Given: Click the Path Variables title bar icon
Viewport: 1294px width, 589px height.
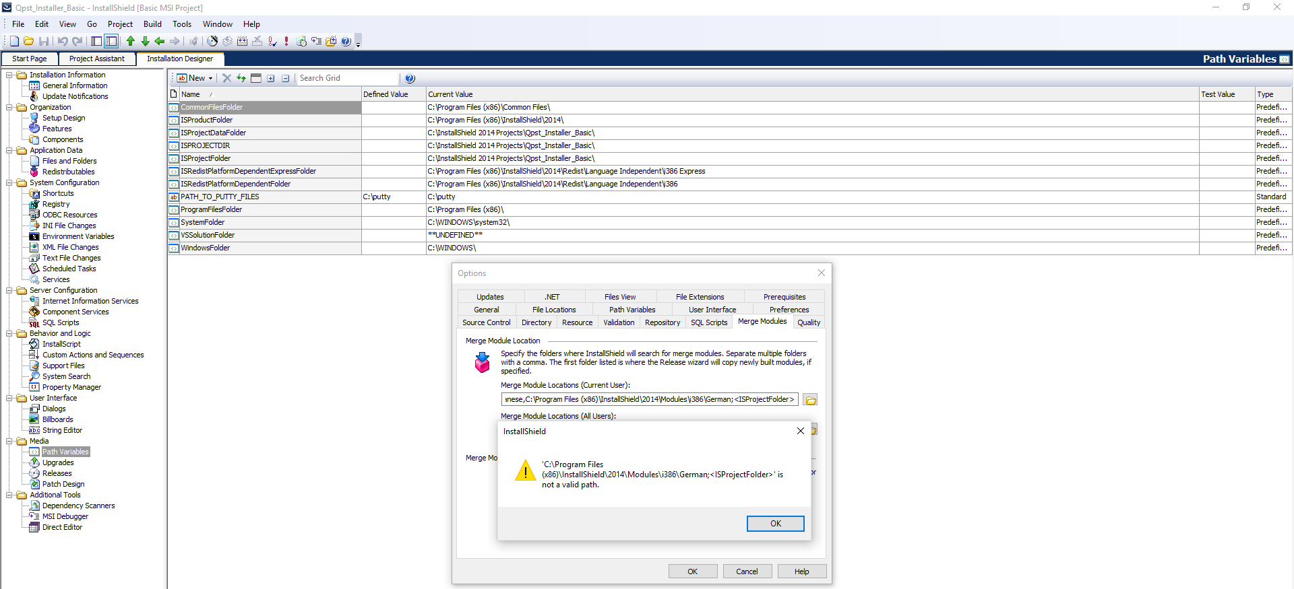Looking at the screenshot, I should 1285,59.
